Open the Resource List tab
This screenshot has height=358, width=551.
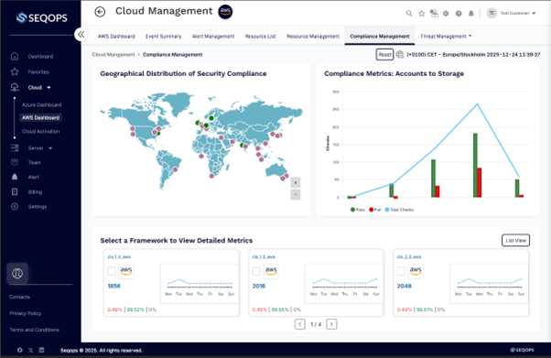click(x=260, y=37)
